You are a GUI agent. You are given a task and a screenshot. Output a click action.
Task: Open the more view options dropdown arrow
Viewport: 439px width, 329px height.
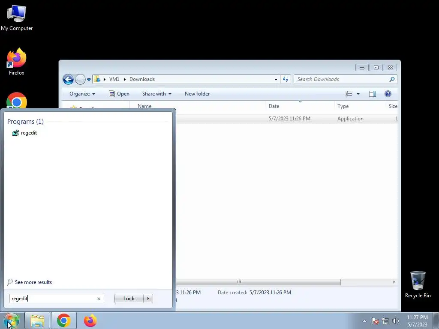[x=358, y=94]
